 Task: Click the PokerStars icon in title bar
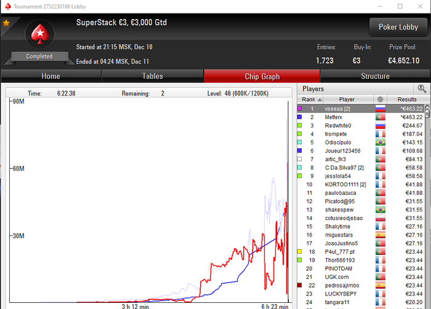pyautogui.click(x=8, y=6)
